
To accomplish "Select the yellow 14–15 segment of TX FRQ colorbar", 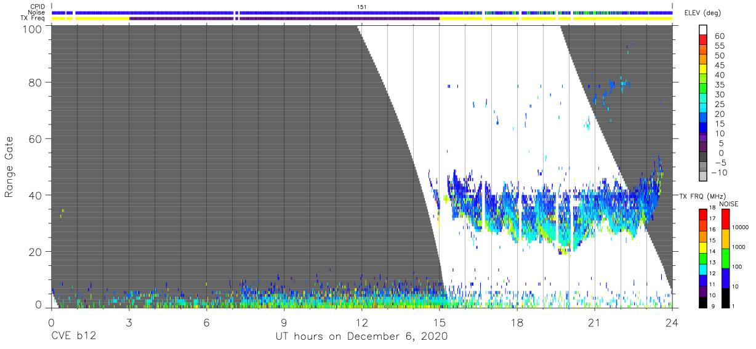I will coord(704,247).
